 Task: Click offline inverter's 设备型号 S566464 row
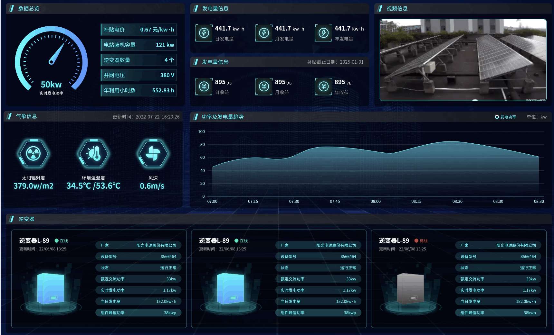(x=498, y=257)
